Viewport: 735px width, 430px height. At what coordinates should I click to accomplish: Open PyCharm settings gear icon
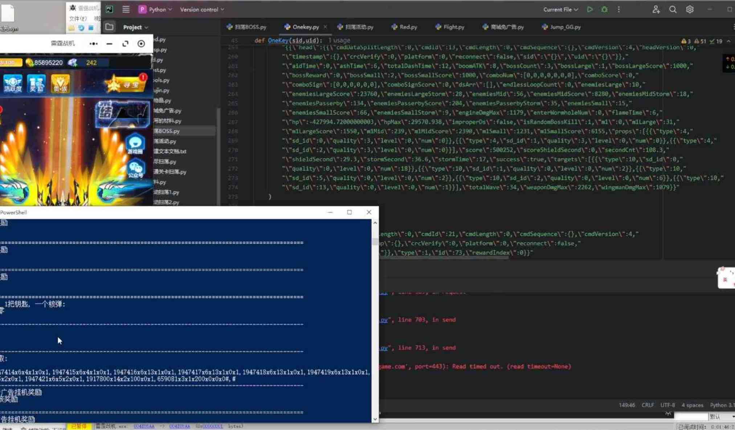[690, 9]
